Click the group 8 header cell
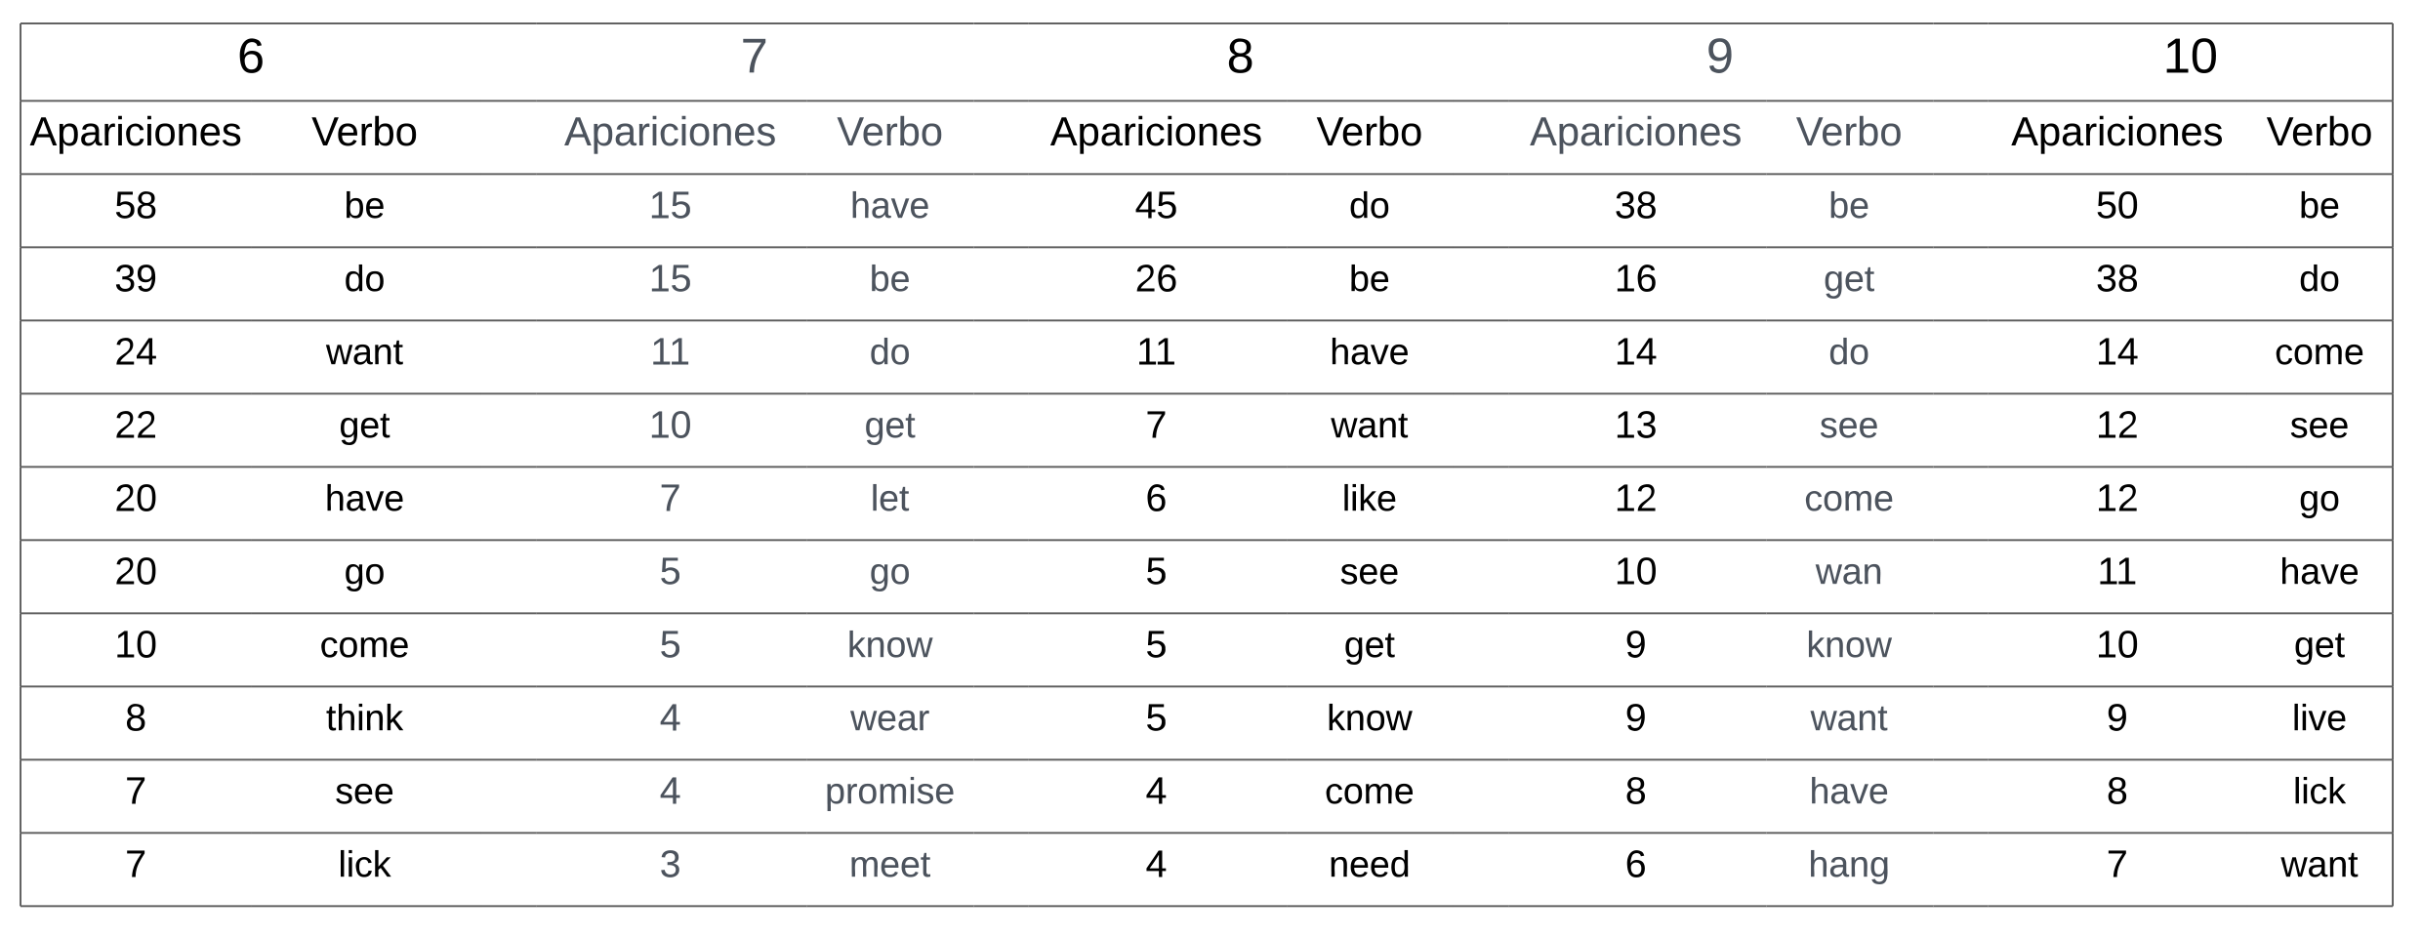2422x938 pixels. click(1240, 57)
